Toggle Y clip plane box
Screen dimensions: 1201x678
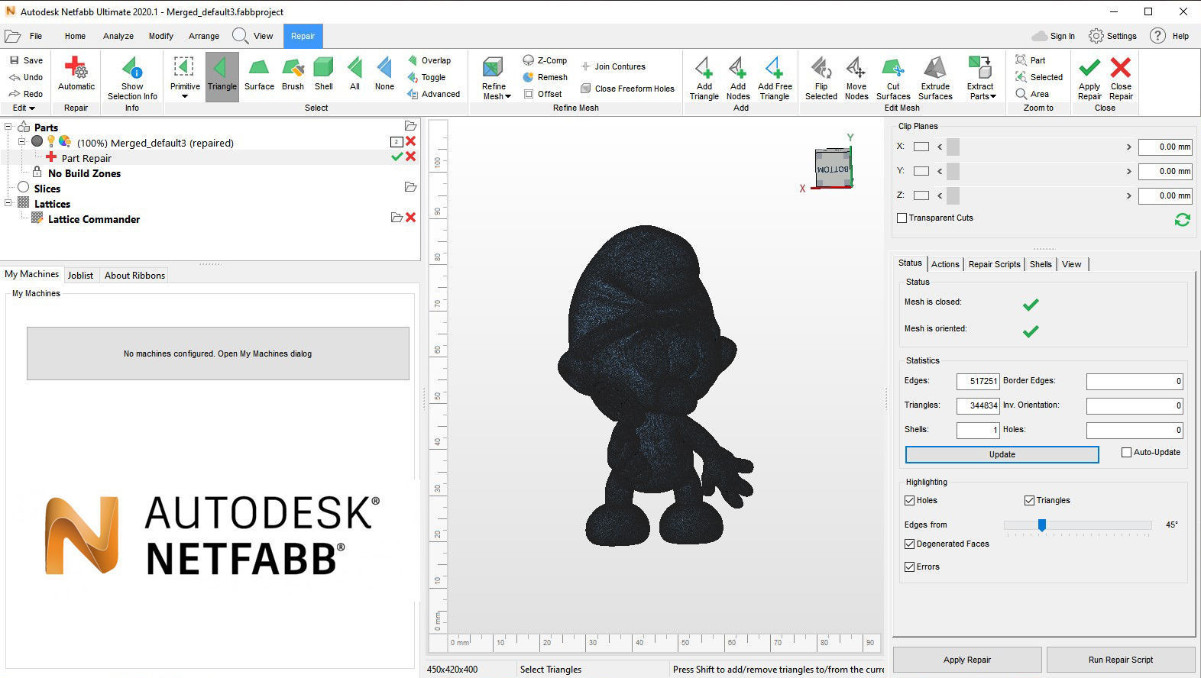pyautogui.click(x=921, y=171)
